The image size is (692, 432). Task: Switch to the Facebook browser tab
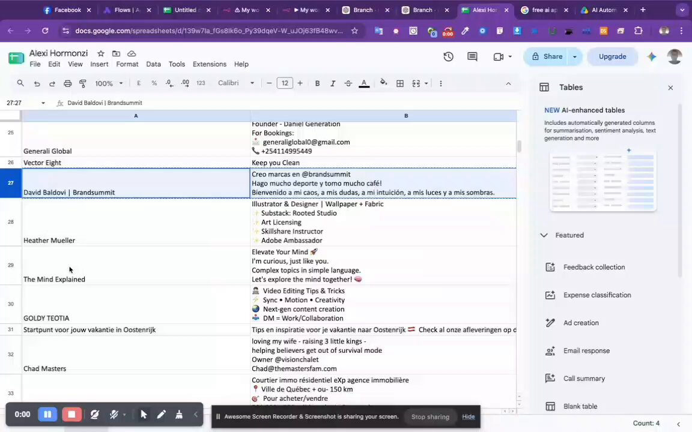(67, 10)
